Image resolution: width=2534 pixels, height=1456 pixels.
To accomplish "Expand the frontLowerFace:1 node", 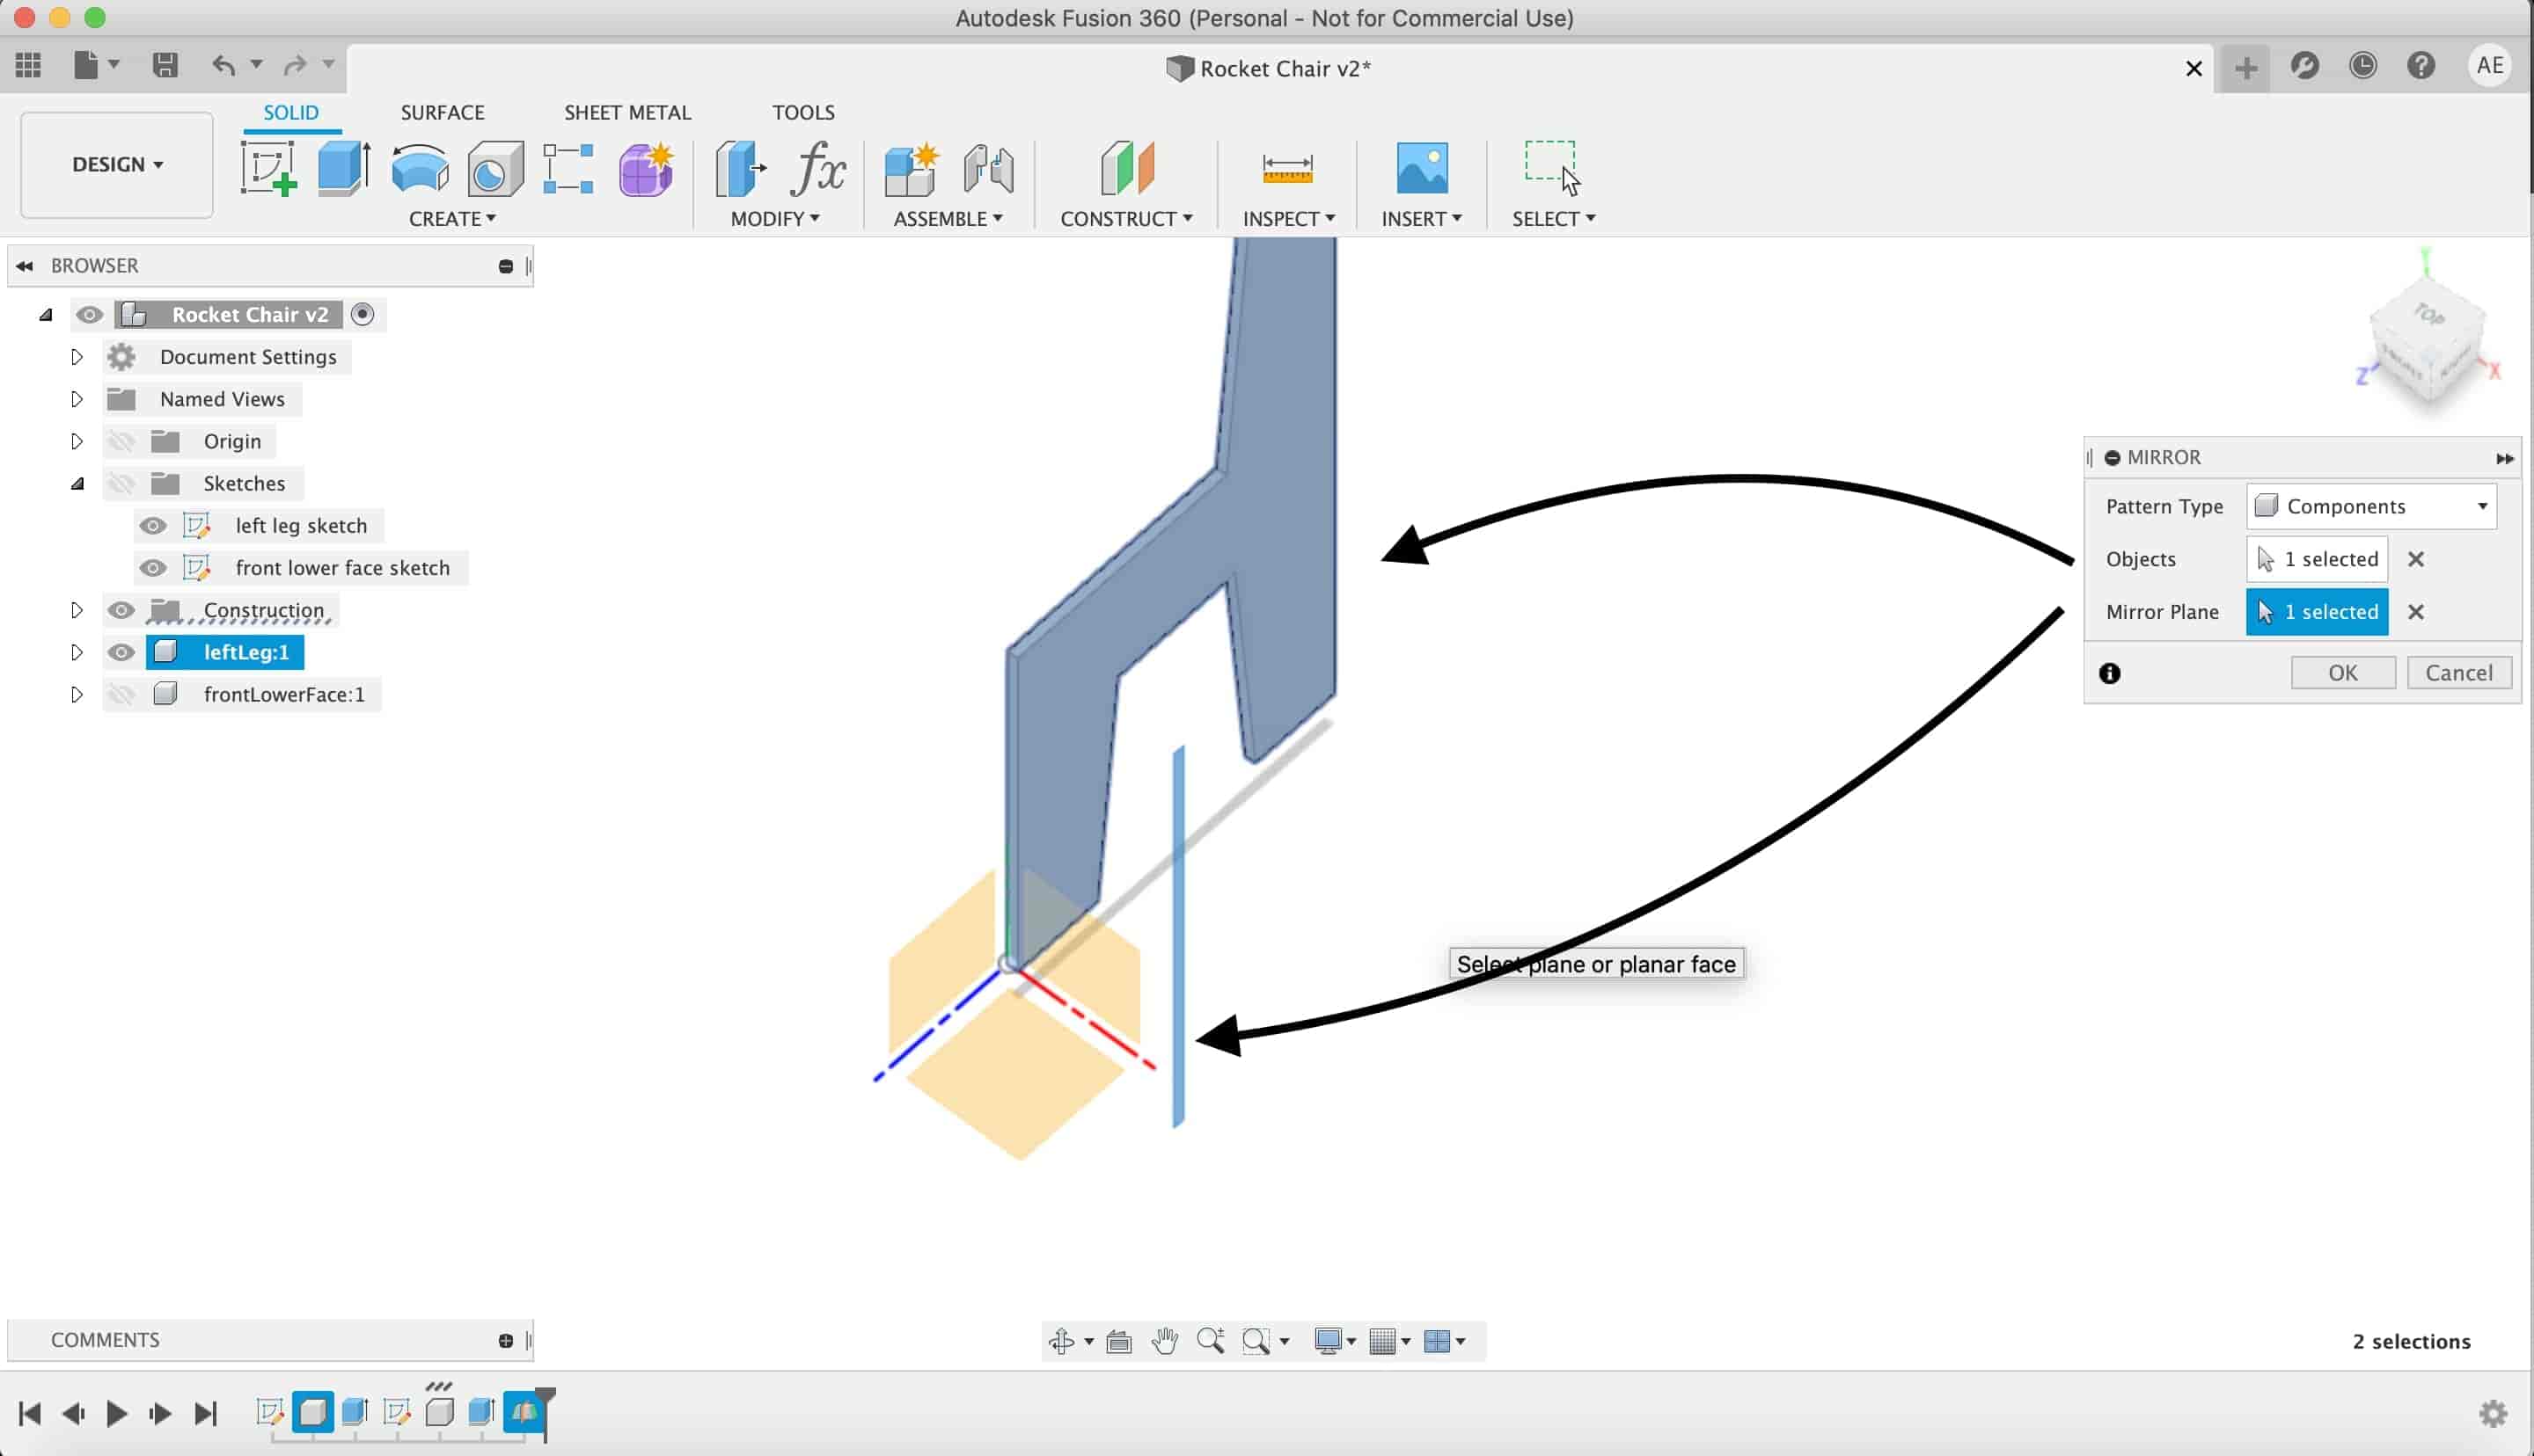I will (x=76, y=694).
